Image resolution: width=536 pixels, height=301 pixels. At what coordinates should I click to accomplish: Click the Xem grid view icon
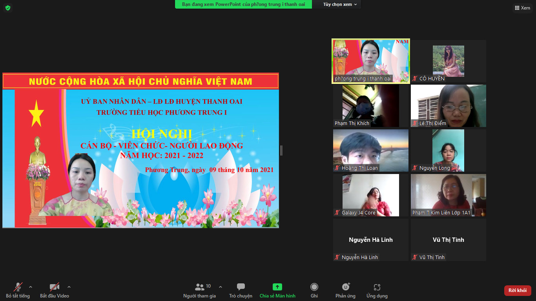(522, 8)
